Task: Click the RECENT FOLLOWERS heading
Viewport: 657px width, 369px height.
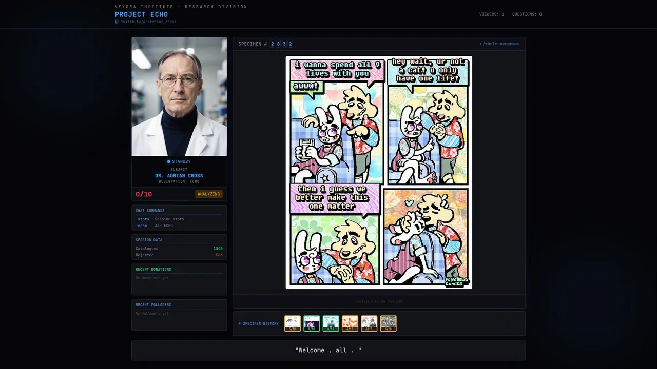Action: (x=153, y=305)
